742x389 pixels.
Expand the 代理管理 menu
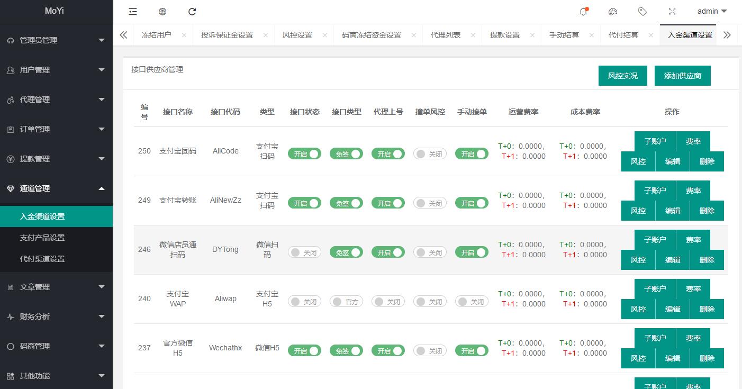tap(102, 99)
